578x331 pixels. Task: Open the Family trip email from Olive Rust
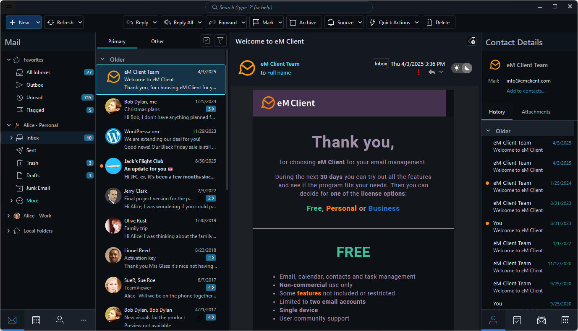(160, 228)
